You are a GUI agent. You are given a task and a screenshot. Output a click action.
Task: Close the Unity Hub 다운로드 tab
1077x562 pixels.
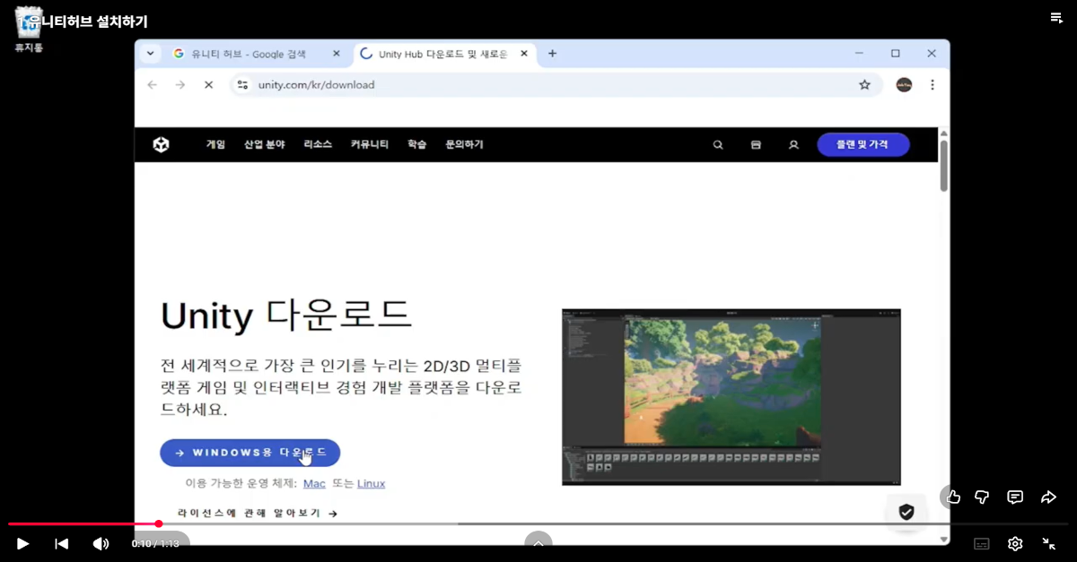524,54
